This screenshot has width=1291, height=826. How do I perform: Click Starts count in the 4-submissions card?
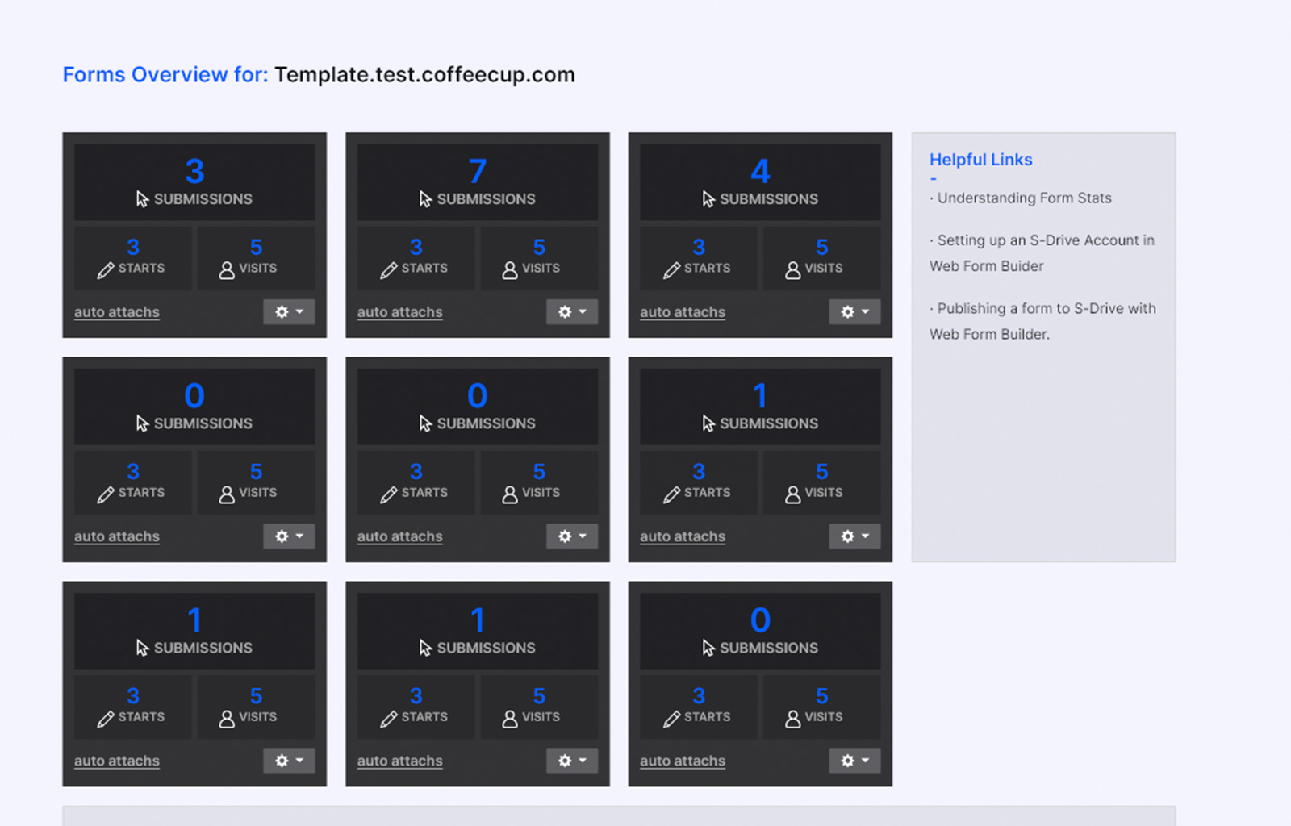pos(699,247)
